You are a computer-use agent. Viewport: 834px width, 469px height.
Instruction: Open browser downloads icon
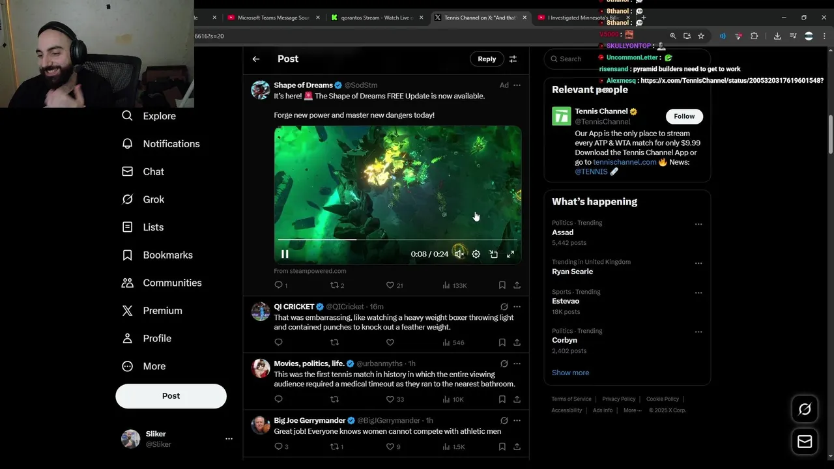(777, 36)
